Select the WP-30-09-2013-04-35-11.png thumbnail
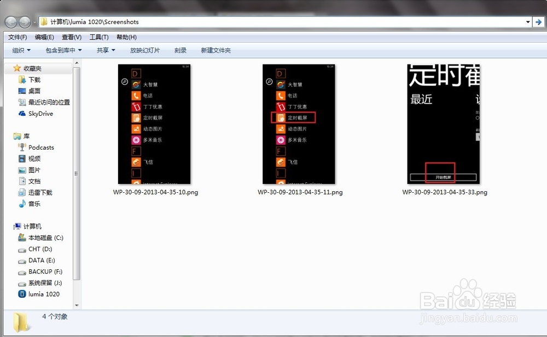This screenshot has width=547, height=337. pos(299,125)
